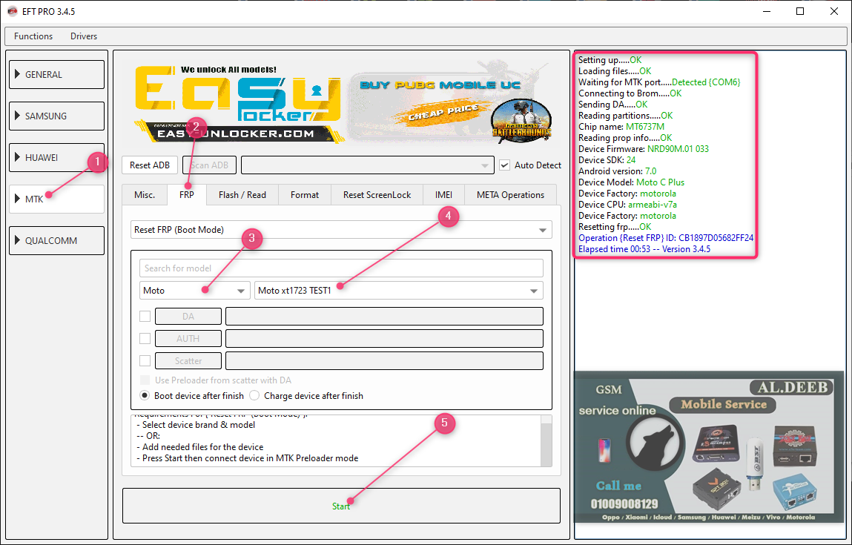Click the PUBG Battlegrounds logo in banner
Screen dimensions: 852x545
(x=521, y=119)
